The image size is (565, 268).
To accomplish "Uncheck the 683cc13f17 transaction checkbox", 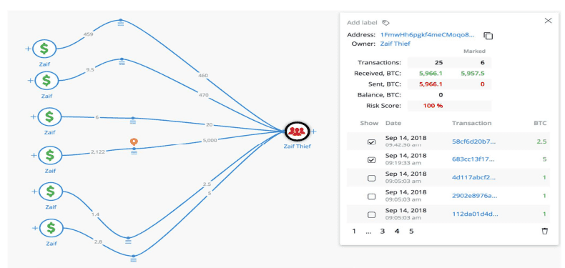I will click(371, 160).
